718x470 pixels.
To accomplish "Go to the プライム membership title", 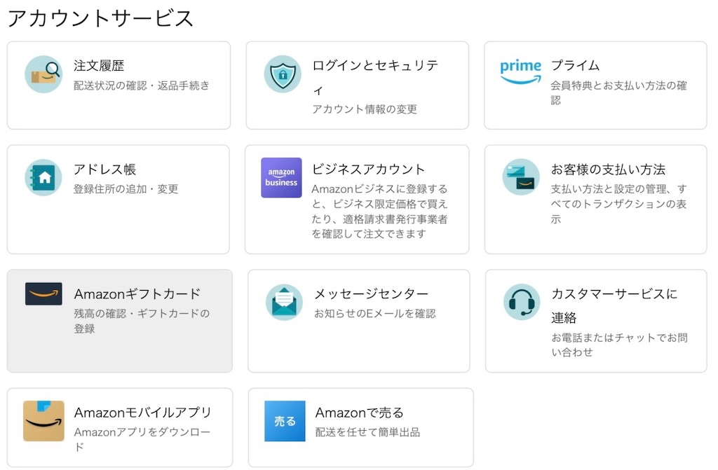I will [x=575, y=66].
